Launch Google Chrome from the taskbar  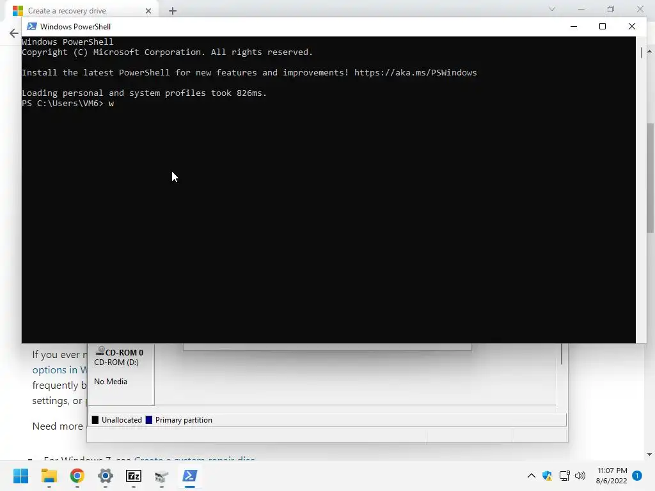pos(77,476)
